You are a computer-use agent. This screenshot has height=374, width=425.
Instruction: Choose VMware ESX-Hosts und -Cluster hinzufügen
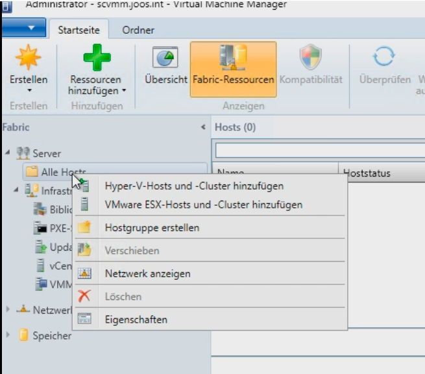pyautogui.click(x=210, y=205)
